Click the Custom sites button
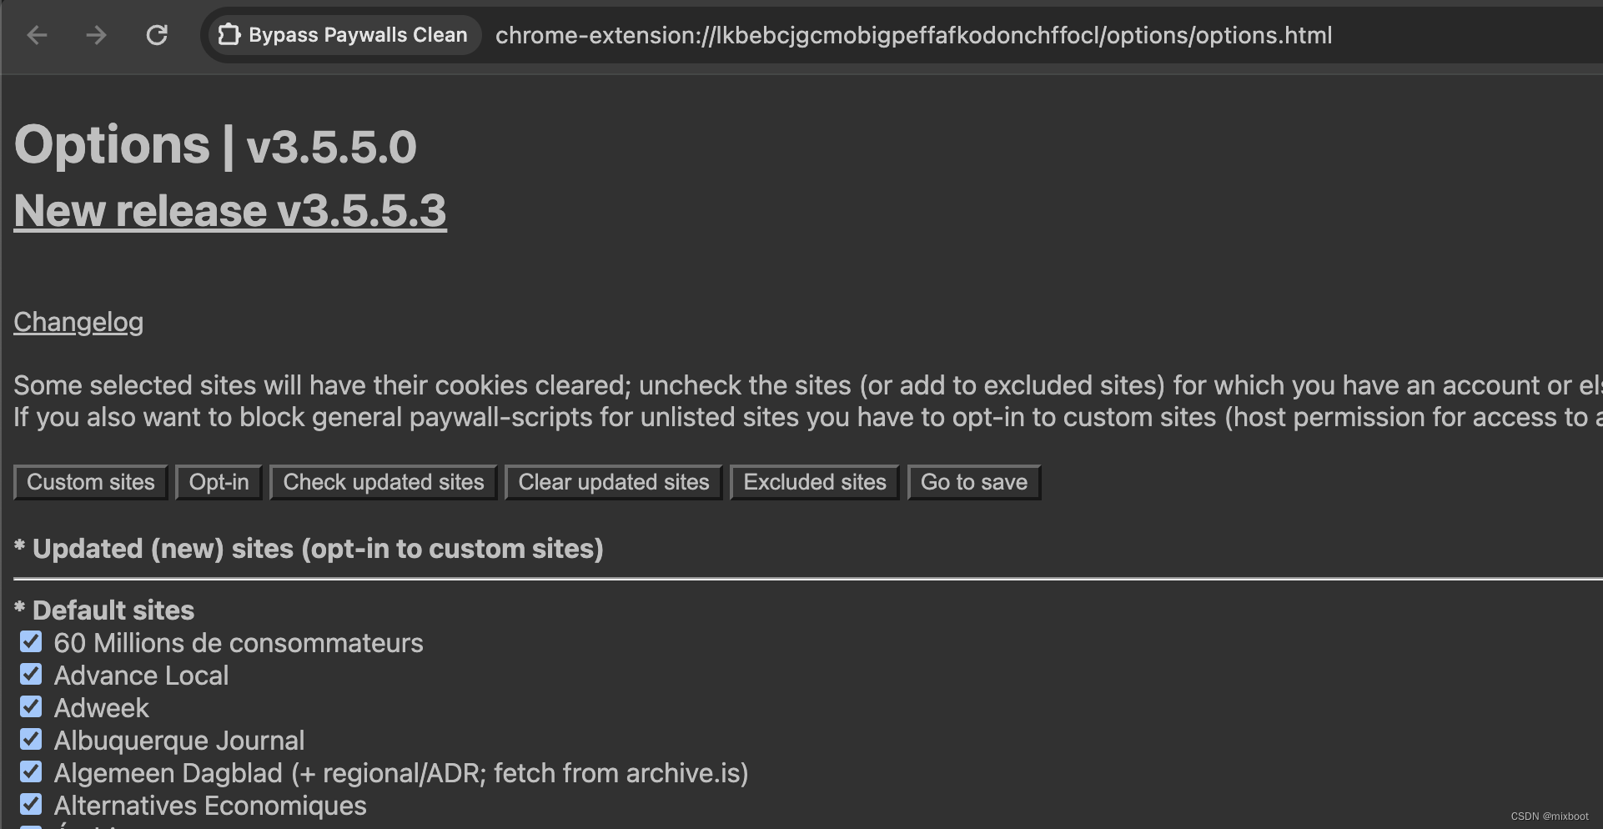1603x829 pixels. pyautogui.click(x=90, y=482)
